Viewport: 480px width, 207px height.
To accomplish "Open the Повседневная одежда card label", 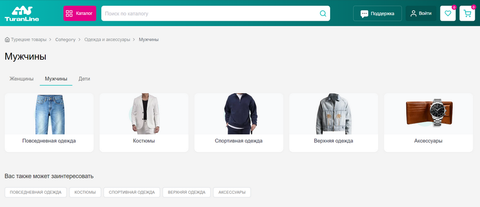I will click(x=49, y=141).
